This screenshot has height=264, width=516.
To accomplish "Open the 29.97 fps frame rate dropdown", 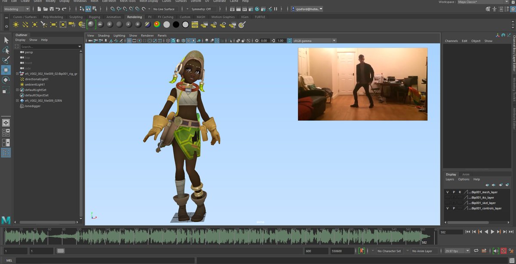I will [x=458, y=251].
